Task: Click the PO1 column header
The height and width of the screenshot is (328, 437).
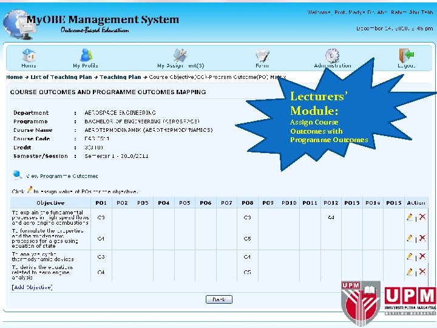Action: [101, 203]
